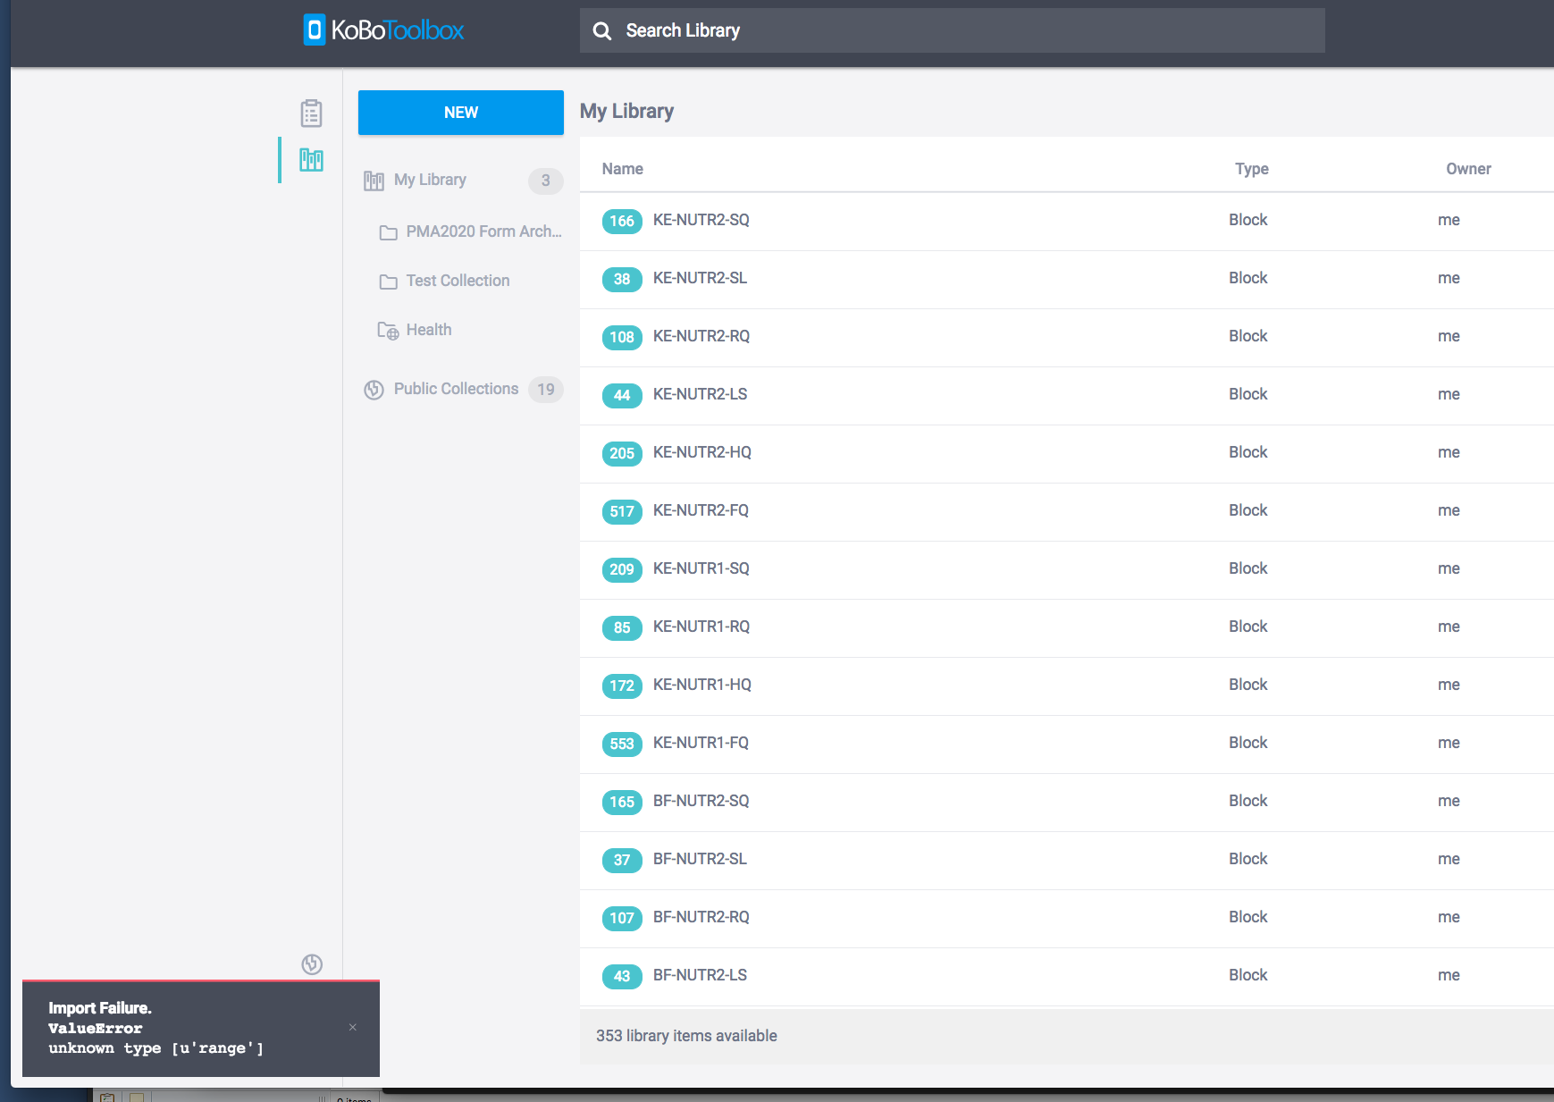Click the globe icon beside Public Collections

[x=374, y=390]
